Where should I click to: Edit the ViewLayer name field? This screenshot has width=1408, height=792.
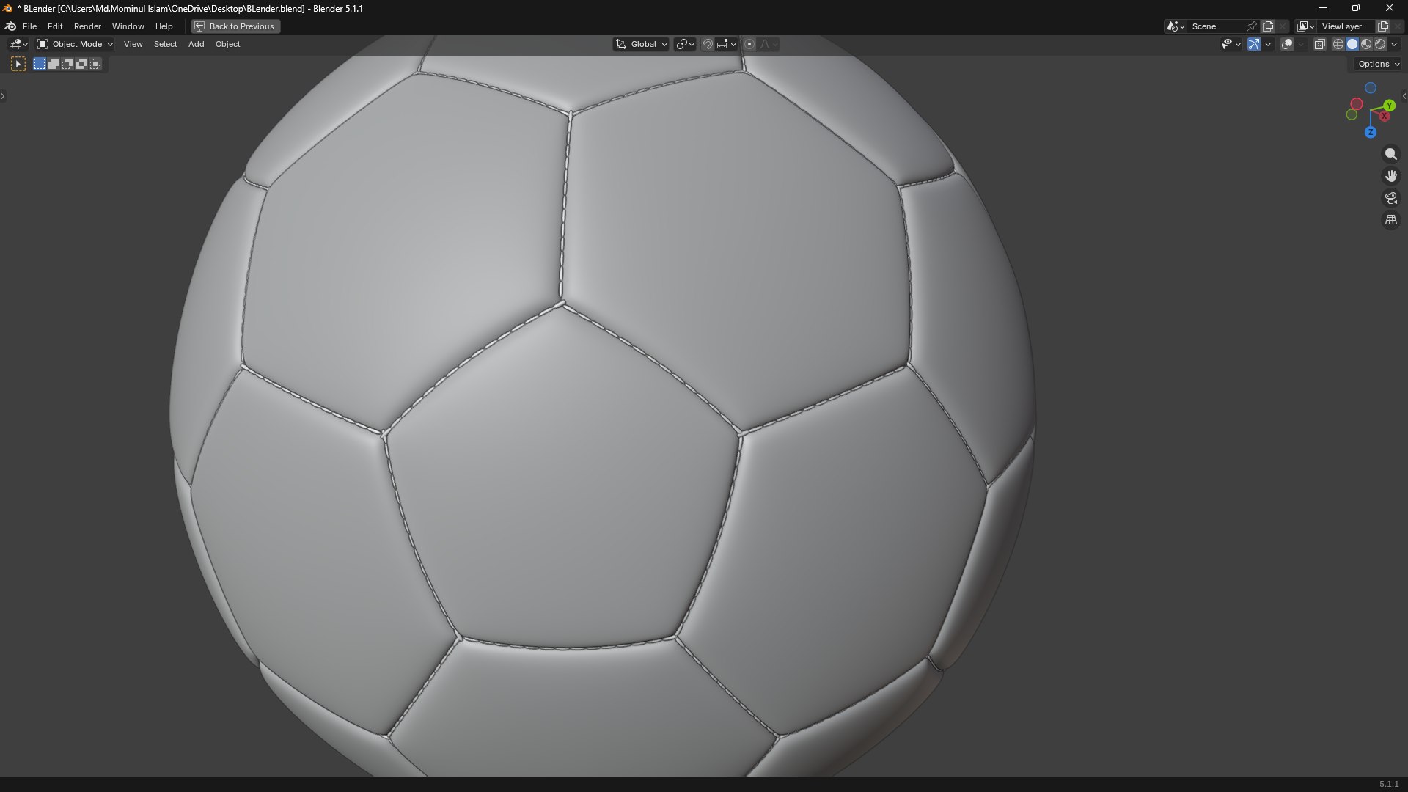click(1346, 26)
